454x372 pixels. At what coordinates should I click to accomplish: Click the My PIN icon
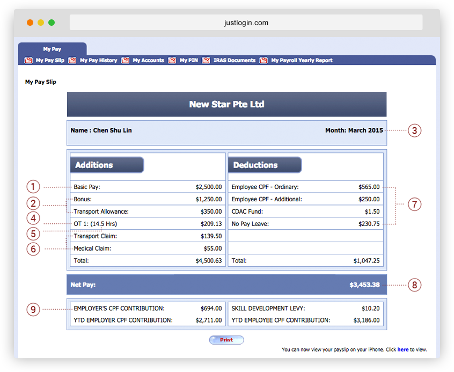(172, 61)
